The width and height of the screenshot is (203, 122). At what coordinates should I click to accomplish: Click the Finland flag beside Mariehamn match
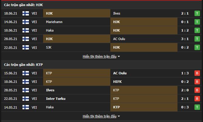pyautogui.click(x=26, y=22)
